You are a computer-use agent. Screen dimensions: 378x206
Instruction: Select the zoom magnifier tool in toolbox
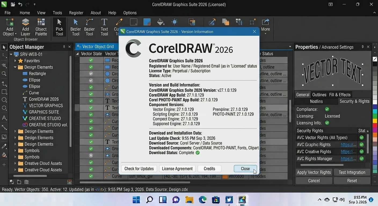point(4,73)
